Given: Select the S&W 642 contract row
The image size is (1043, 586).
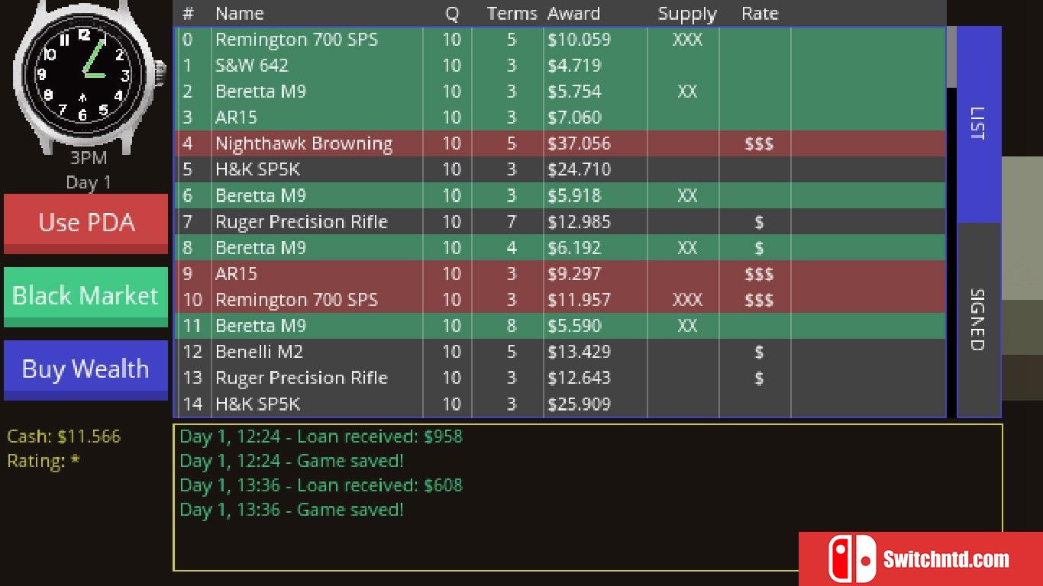Looking at the screenshot, I should (x=561, y=66).
